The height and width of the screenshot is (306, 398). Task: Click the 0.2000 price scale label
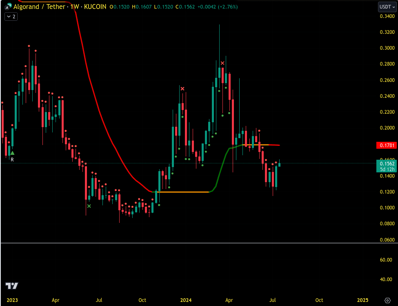(387, 128)
